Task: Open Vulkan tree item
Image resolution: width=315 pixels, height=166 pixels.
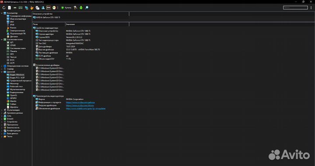Action: 11,104
